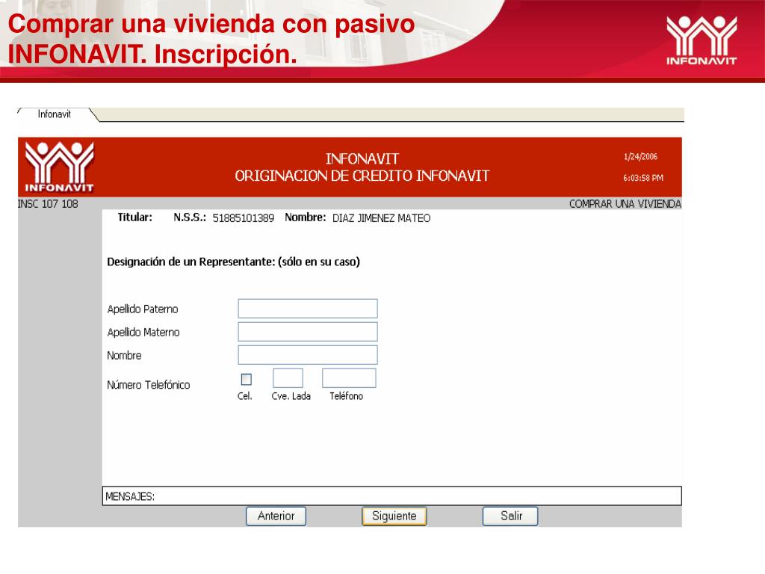The width and height of the screenshot is (765, 574).
Task: Focus the Apellido Paterno input field
Action: pos(308,309)
